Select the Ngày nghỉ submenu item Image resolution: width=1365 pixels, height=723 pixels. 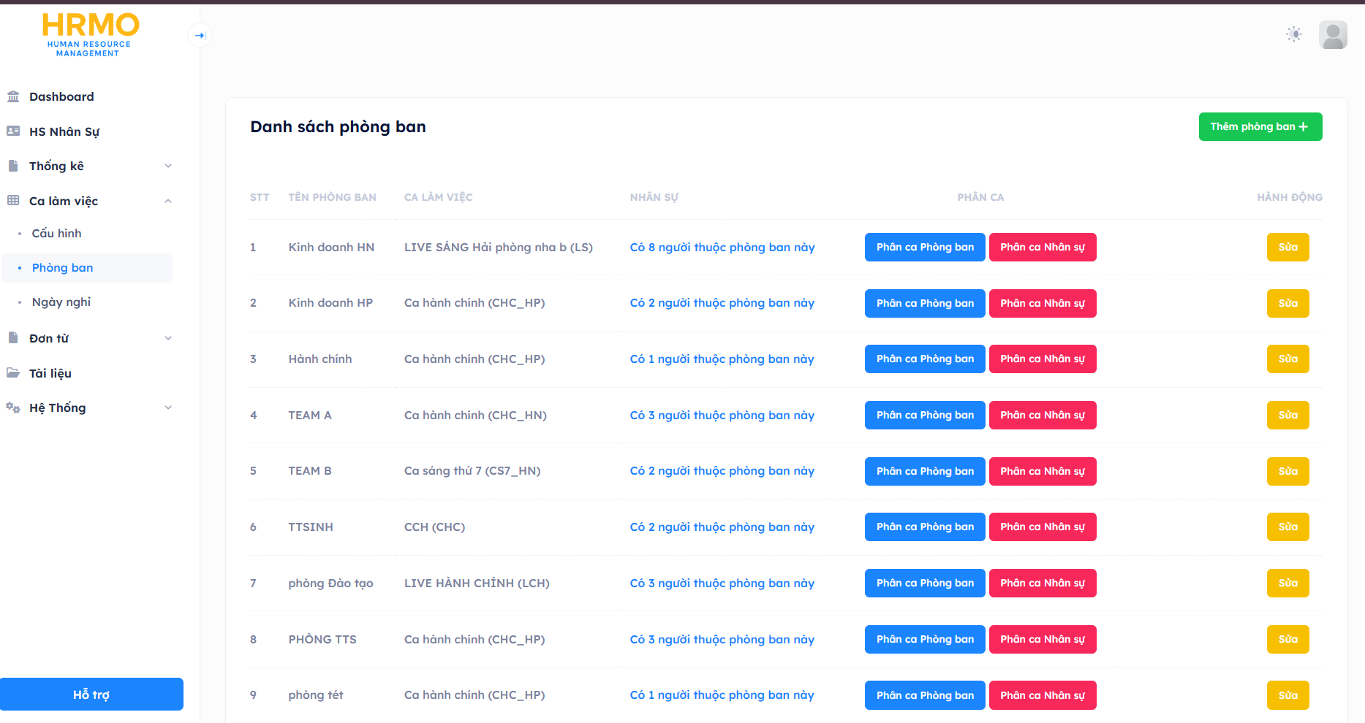tap(61, 302)
